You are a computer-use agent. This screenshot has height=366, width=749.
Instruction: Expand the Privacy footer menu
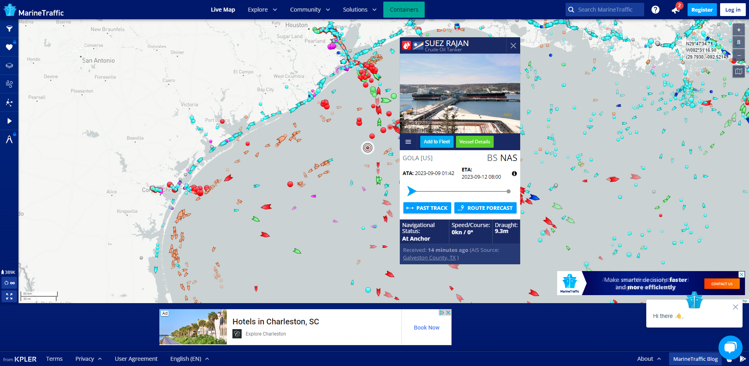click(88, 359)
